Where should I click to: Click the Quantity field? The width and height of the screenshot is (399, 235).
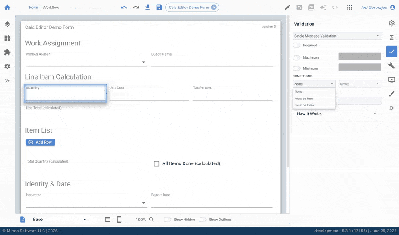pos(66,94)
